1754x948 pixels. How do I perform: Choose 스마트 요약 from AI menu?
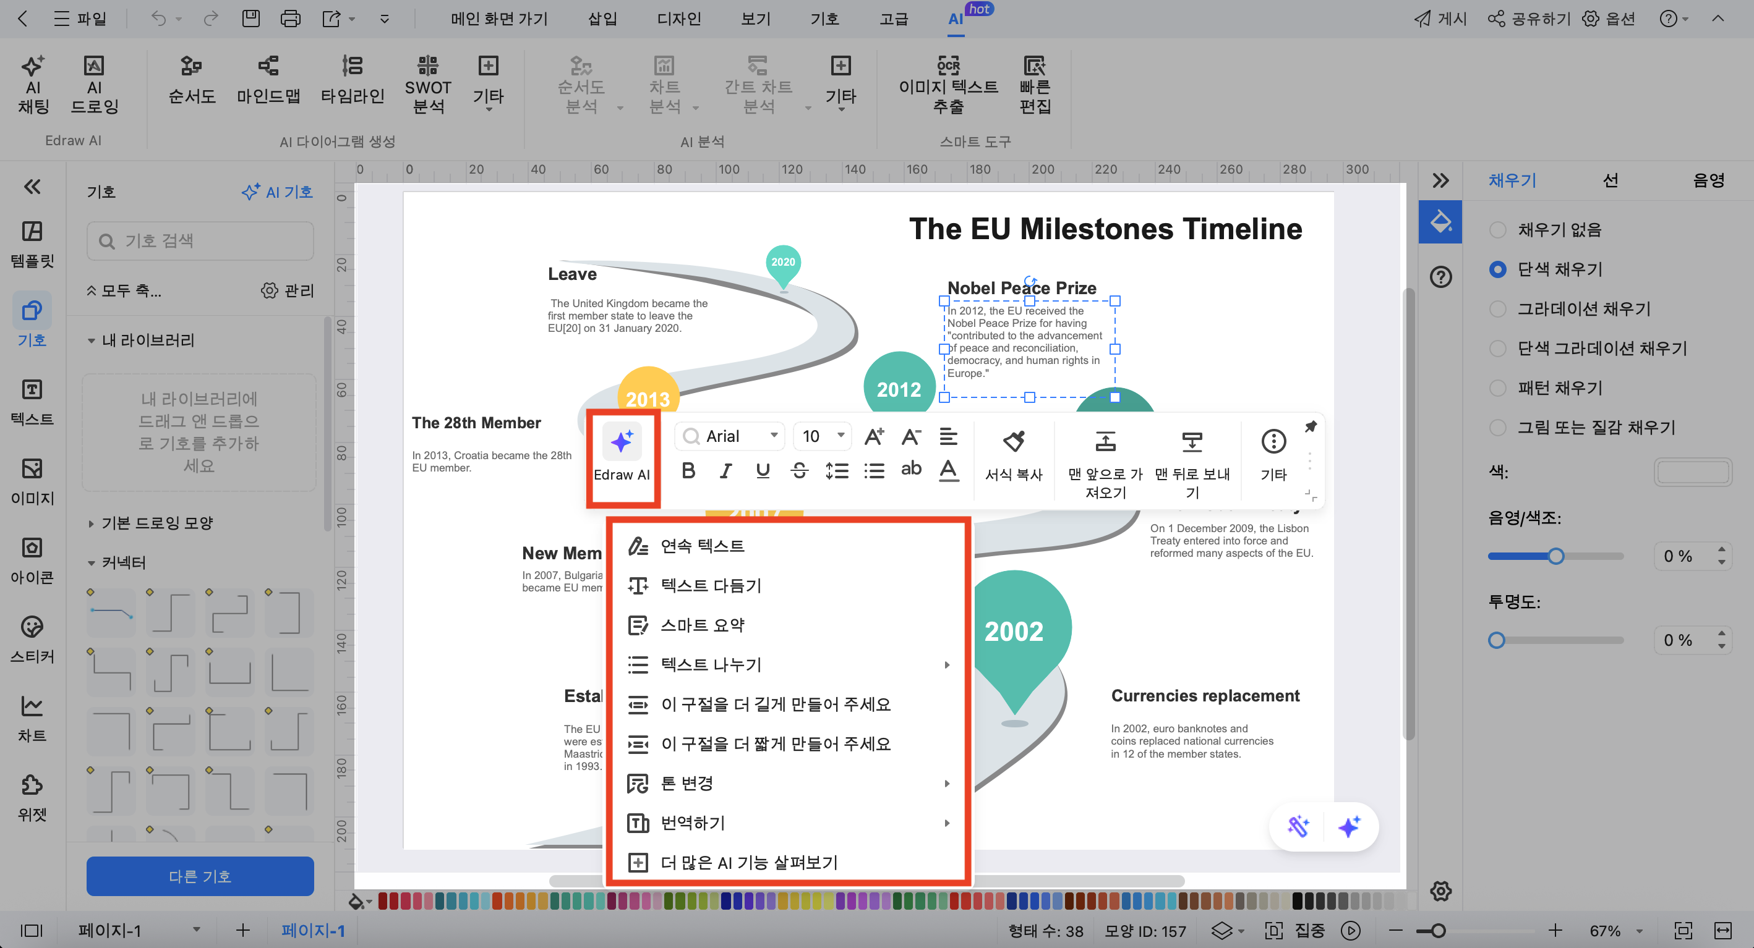788,625
